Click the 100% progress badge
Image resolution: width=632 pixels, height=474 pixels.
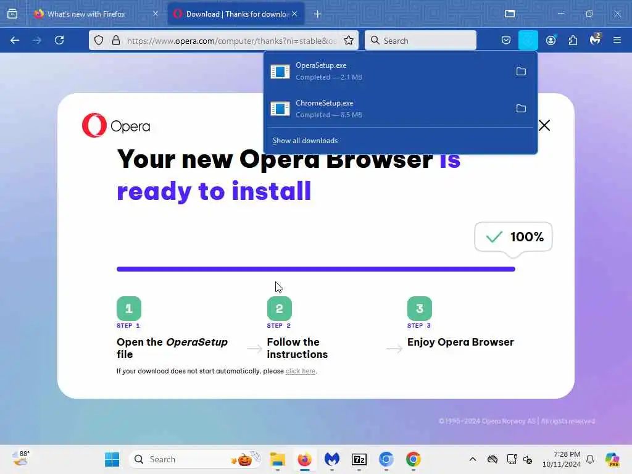point(513,237)
